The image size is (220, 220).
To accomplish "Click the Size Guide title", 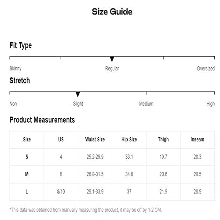I will click(112, 11).
